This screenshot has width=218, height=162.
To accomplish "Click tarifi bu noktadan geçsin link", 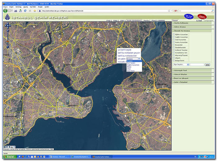I will [x=129, y=53].
